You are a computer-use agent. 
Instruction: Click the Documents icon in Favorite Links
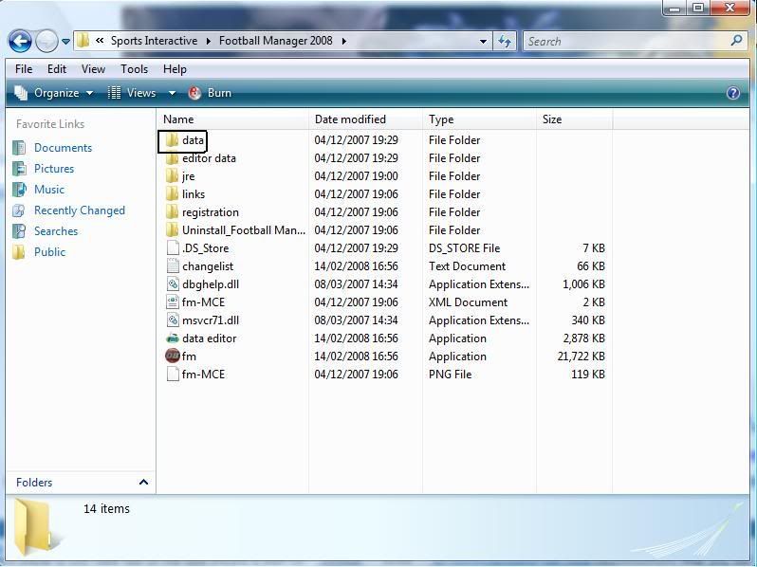[19, 148]
